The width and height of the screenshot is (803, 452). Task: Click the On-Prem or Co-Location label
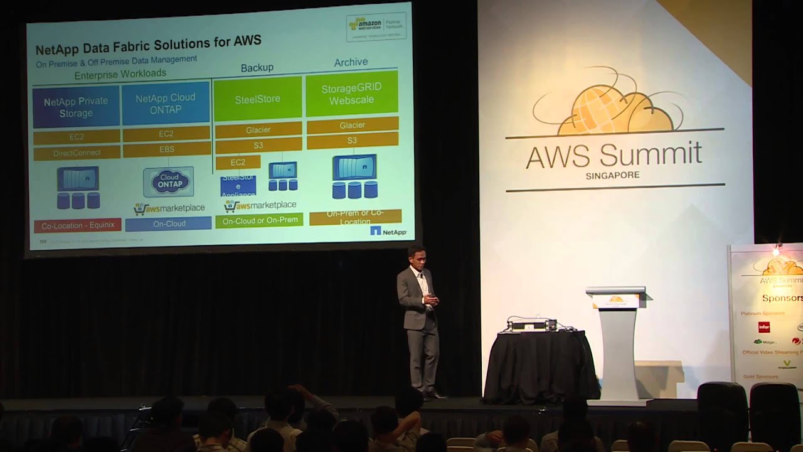click(x=355, y=217)
